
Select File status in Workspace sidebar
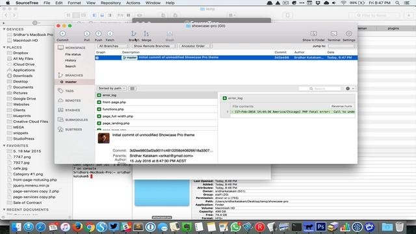click(x=73, y=54)
